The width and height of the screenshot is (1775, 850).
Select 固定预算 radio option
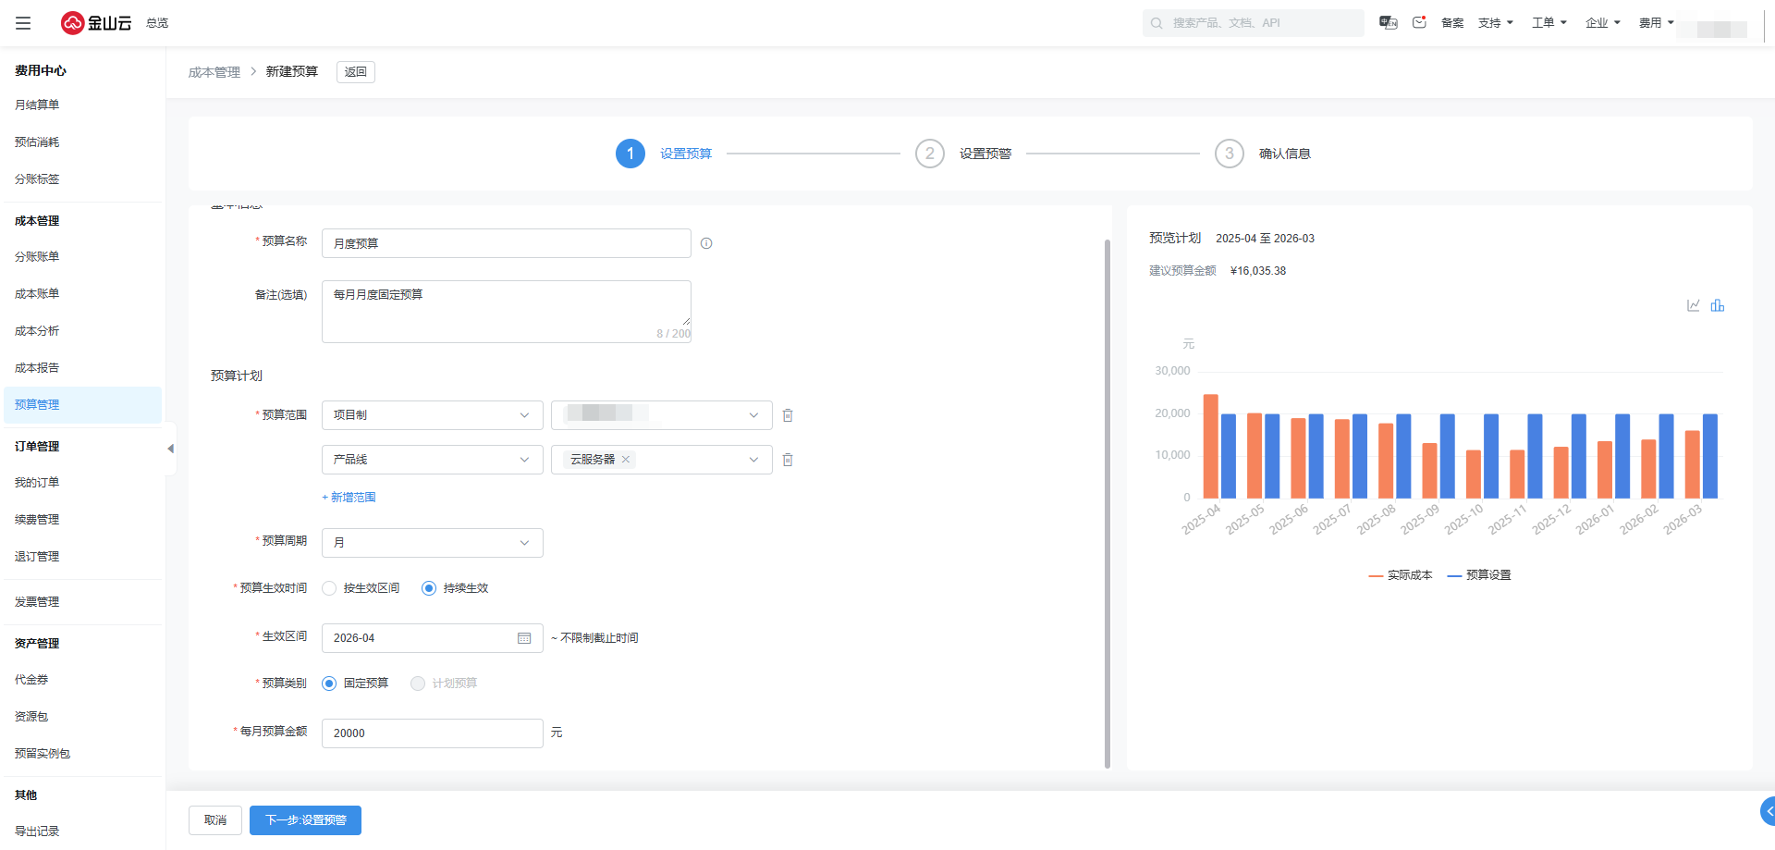[x=329, y=684]
